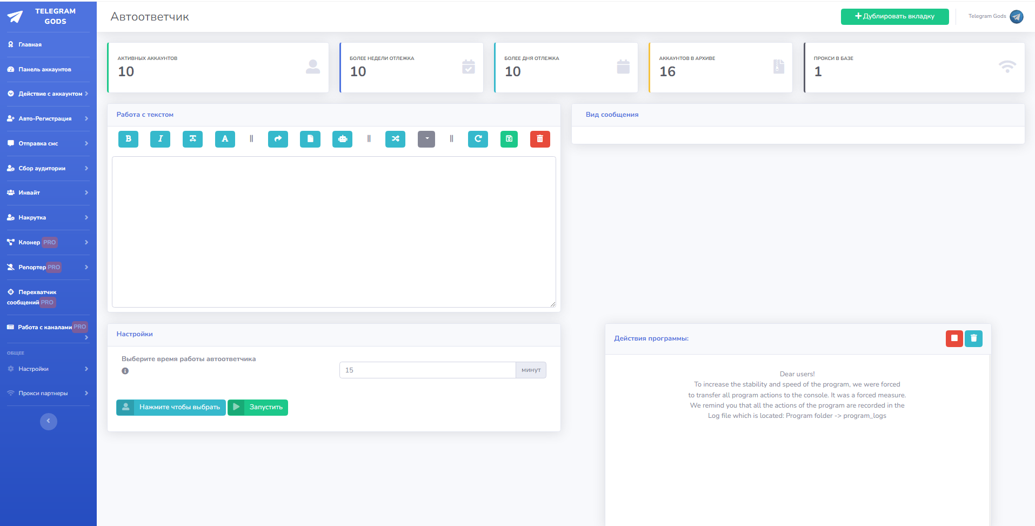Expand the Накрутка sidebar menu

48,218
